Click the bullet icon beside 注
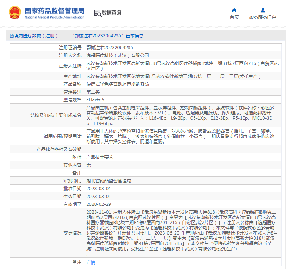Viewport: 286px width, 270px height. (75, 262)
